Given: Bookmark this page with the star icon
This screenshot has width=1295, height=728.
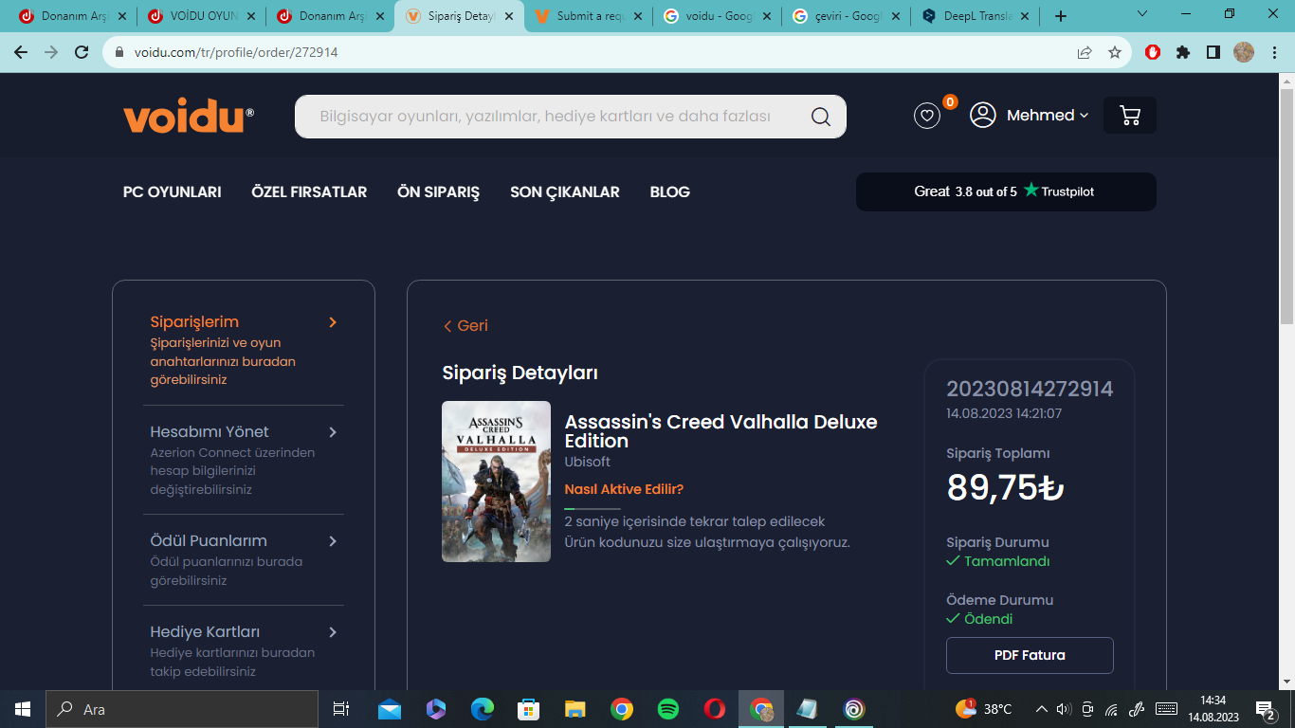Looking at the screenshot, I should [1115, 53].
